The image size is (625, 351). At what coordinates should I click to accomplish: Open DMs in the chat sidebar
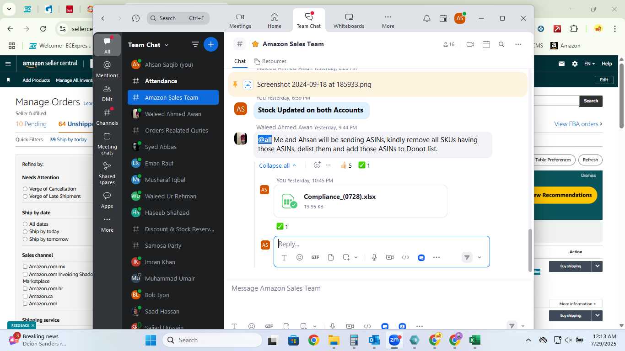click(107, 93)
